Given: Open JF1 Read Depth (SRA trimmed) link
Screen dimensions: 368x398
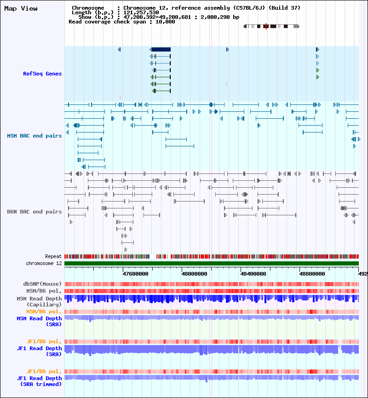Looking at the screenshot, I should click(40, 381).
